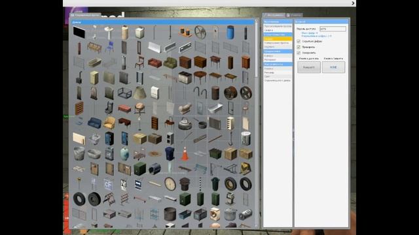The image size is (419, 235).
Task: Spawn the pale blue propane tank
Action: click(x=124, y=153)
